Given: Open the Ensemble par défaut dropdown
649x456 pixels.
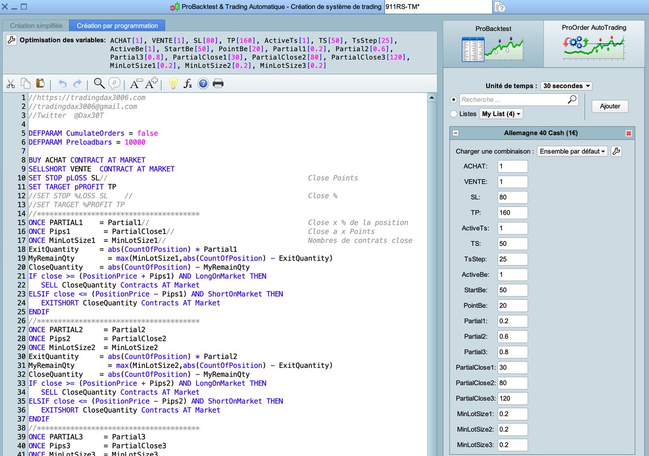Looking at the screenshot, I should coord(573,151).
